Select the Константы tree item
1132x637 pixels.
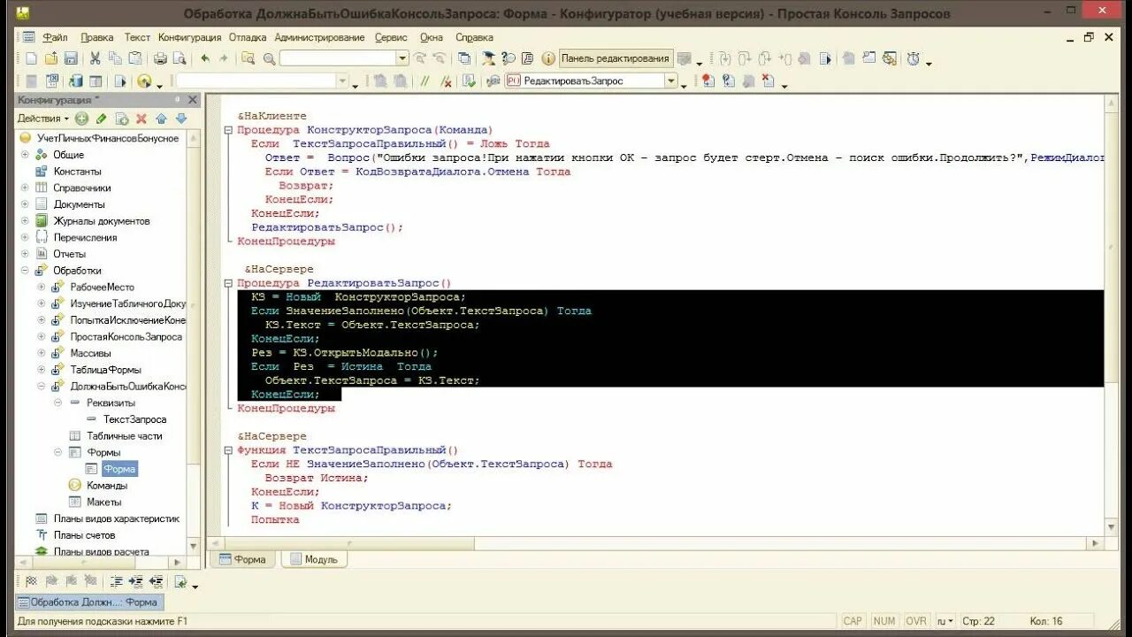77,172
